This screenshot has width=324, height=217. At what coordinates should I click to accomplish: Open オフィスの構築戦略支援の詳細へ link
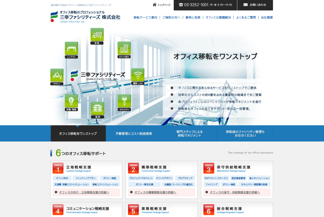click(x=155, y=192)
